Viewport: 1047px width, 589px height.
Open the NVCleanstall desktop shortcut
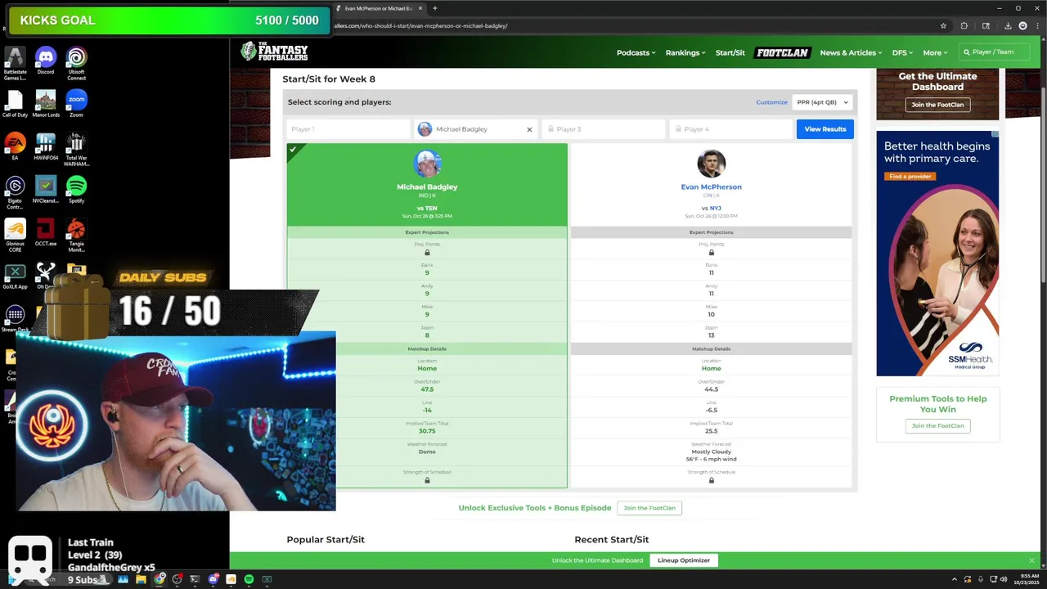[46, 190]
